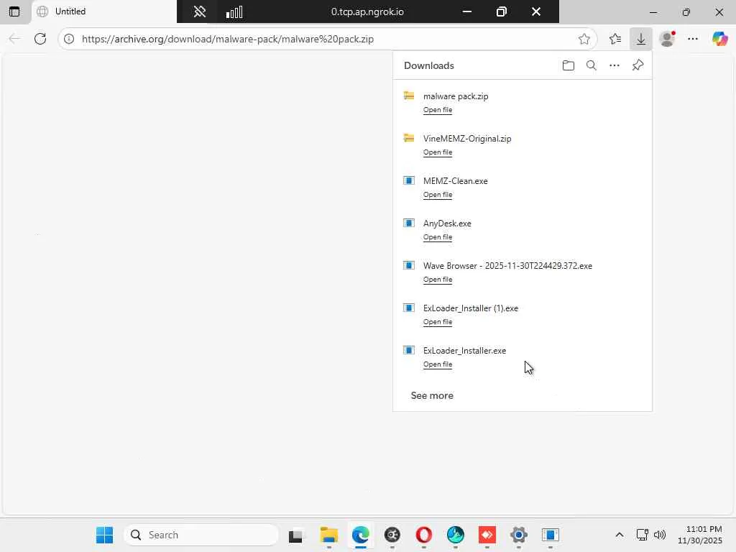Click the signal strength bars icon
The height and width of the screenshot is (552, 736).
click(234, 11)
